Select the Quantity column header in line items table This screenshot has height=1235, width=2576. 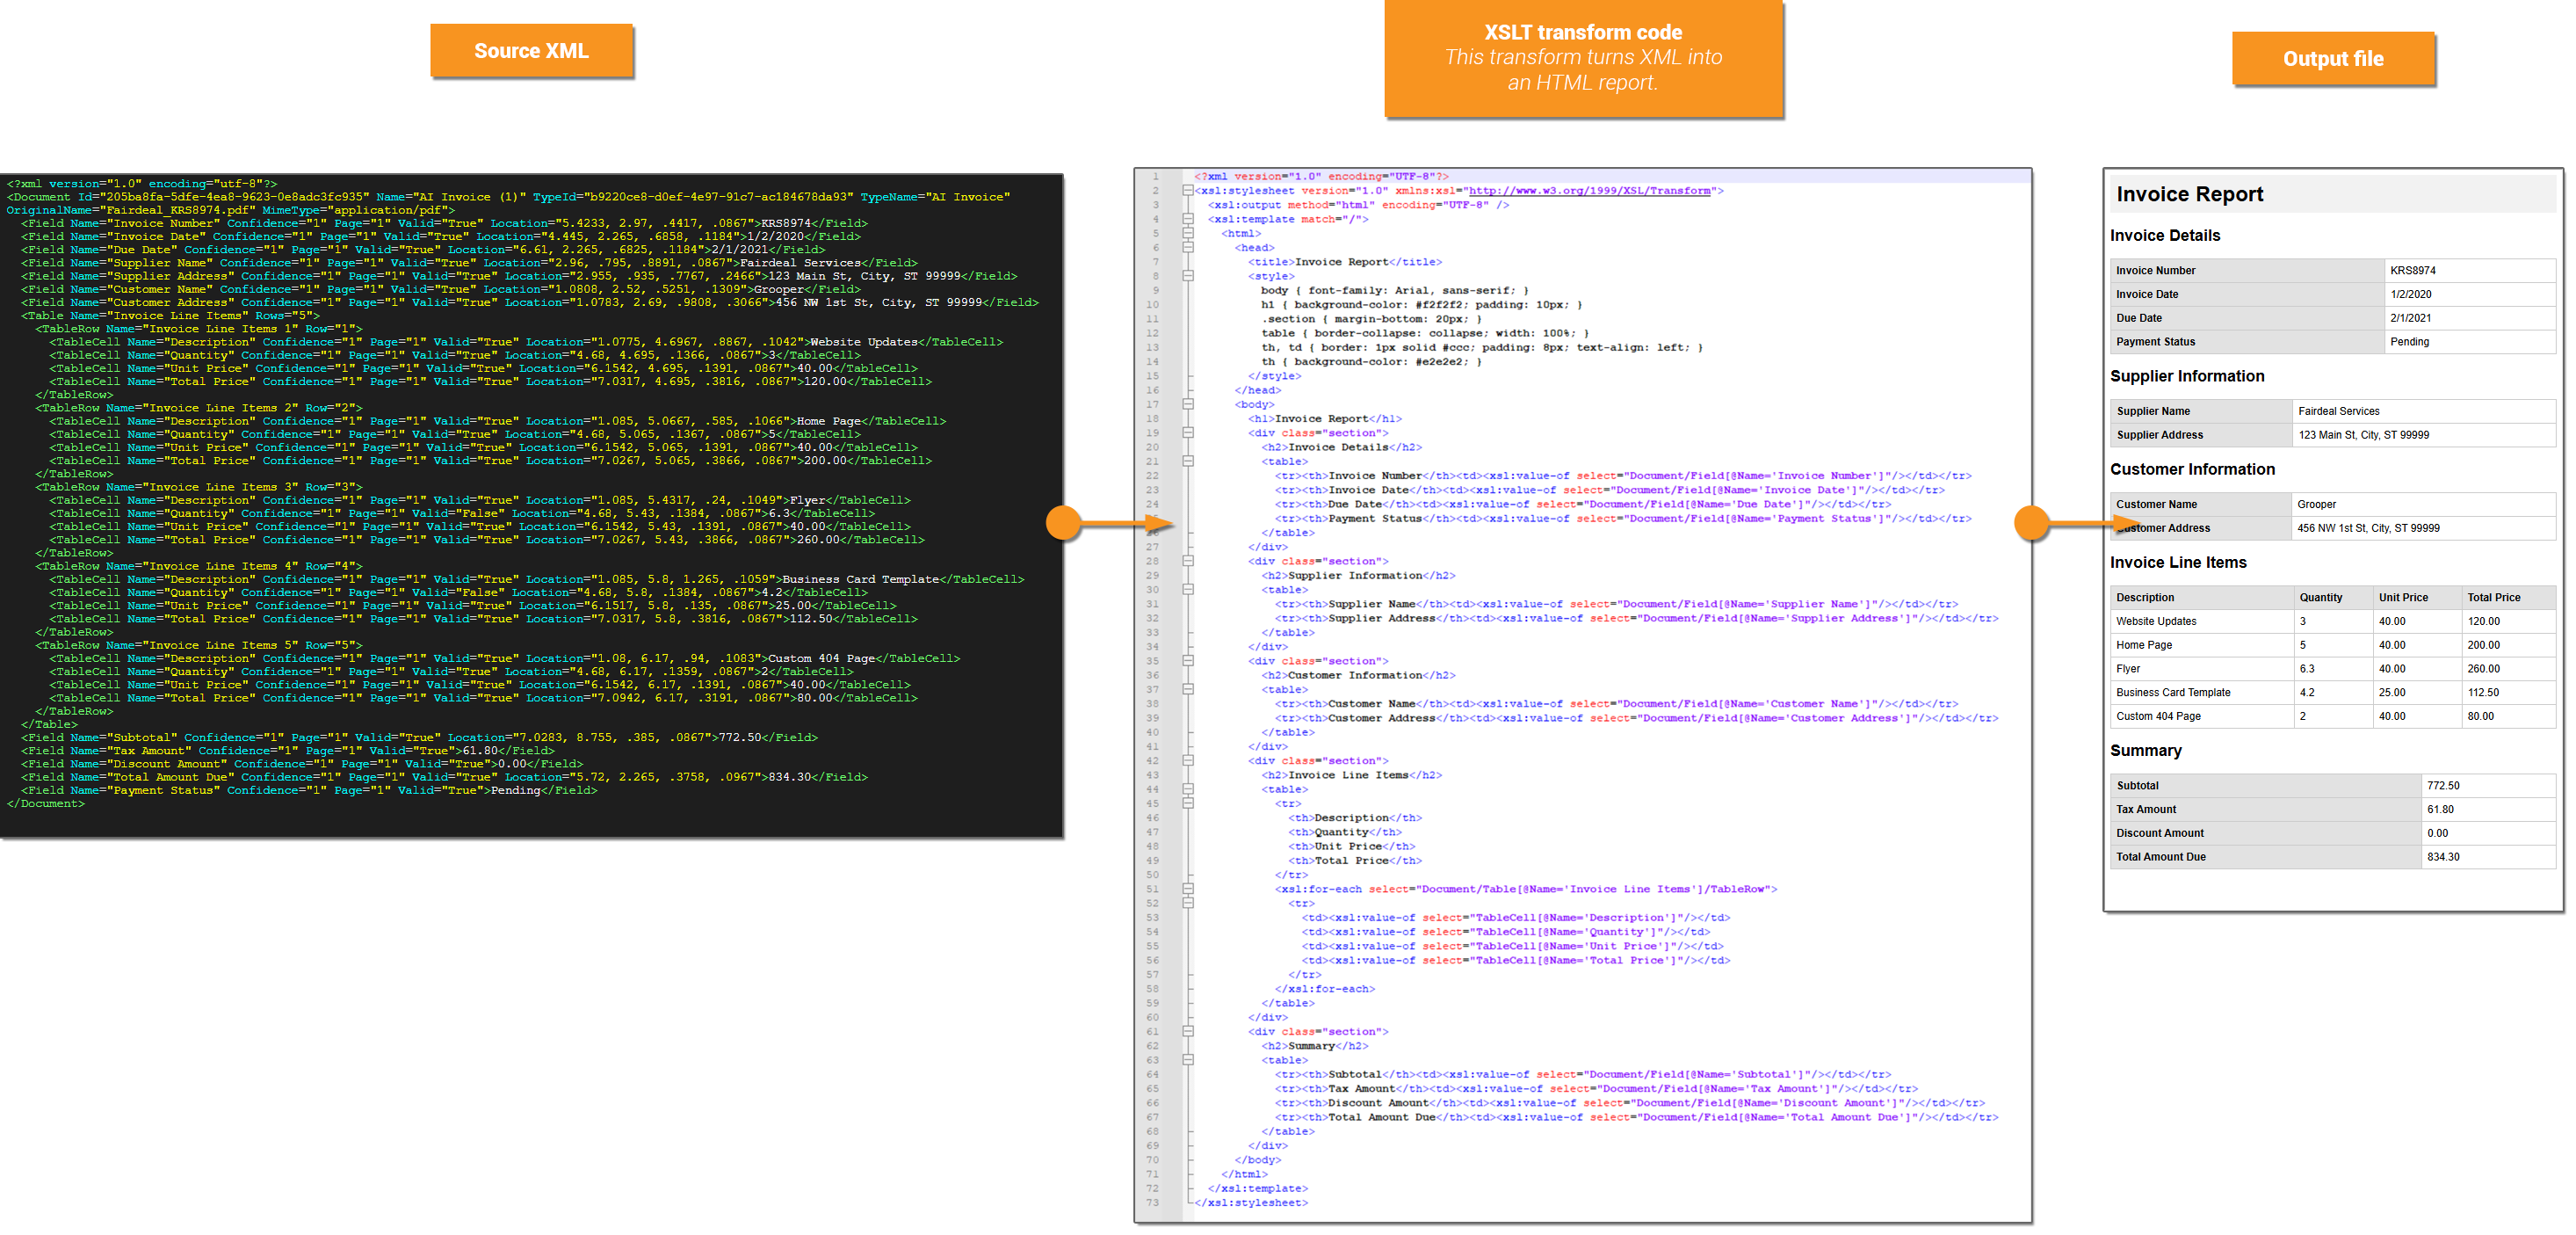[x=2320, y=598]
